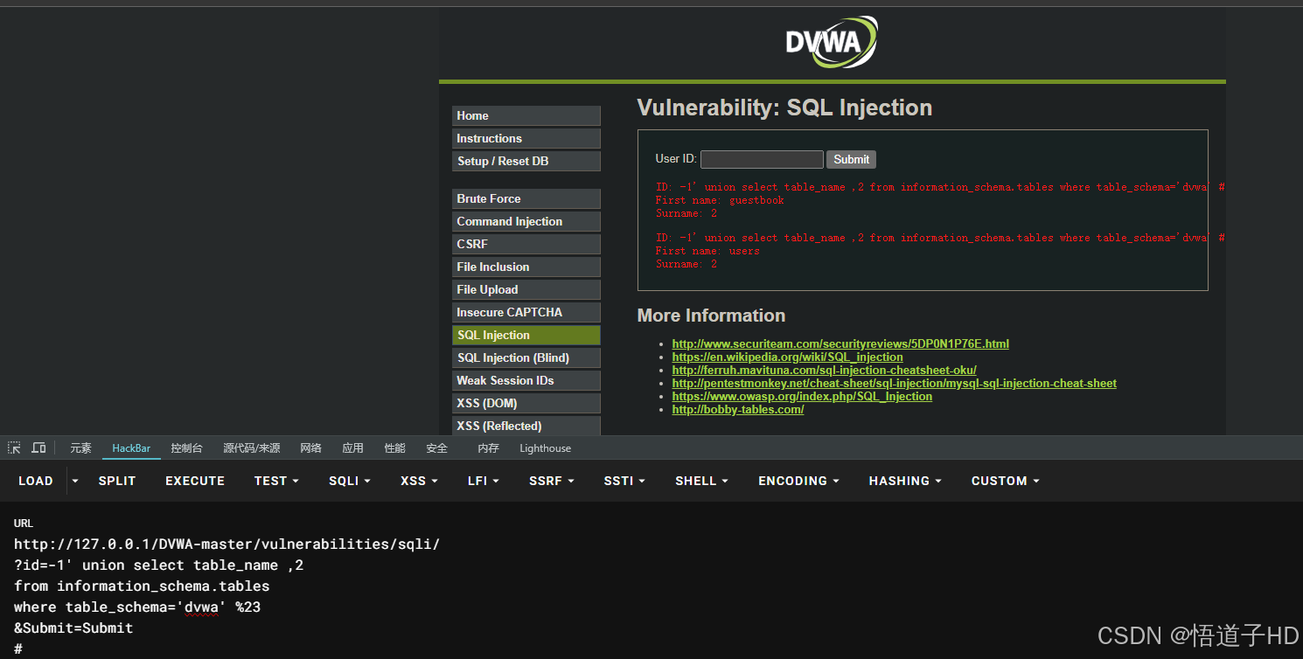Click the 'Vulnerability: SQL Injection' heading
1303x659 pixels.
[784, 108]
